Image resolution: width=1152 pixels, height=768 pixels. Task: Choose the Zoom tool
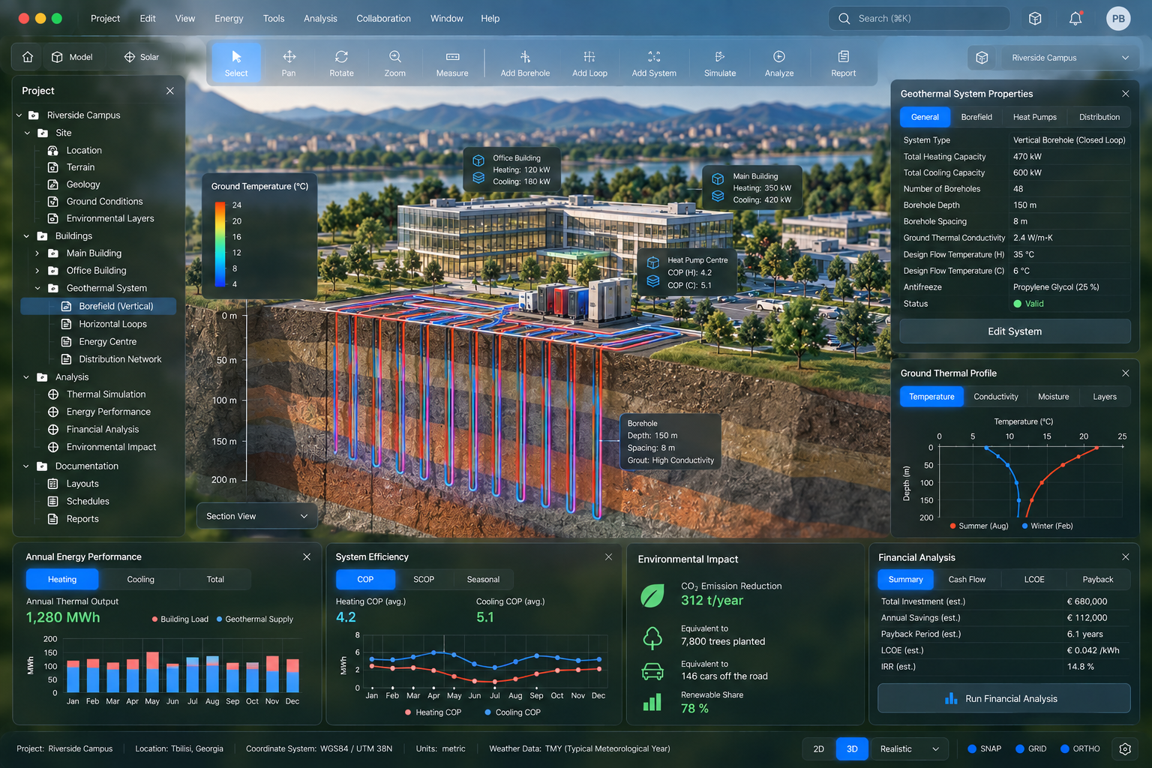point(394,63)
